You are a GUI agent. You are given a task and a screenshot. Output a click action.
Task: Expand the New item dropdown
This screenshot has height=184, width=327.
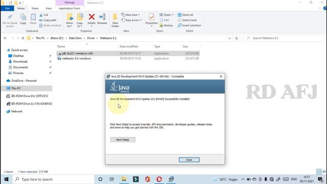click(131, 15)
